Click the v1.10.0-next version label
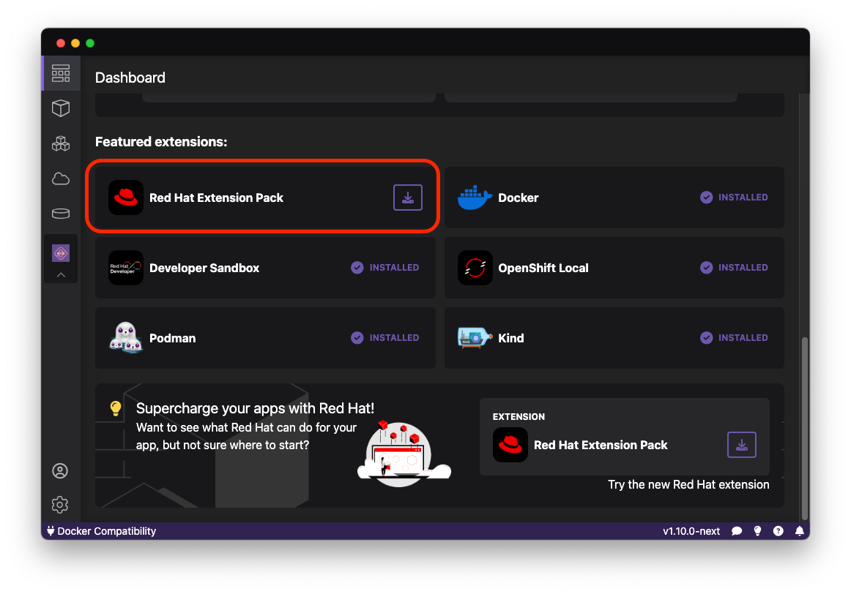Viewport: 851px width, 594px height. pyautogui.click(x=691, y=531)
